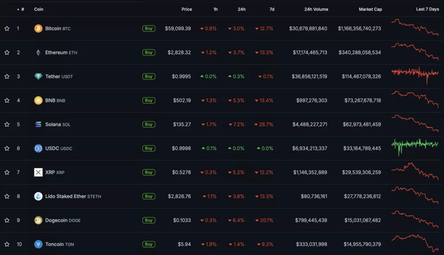Star the Toncoin row
The width and height of the screenshot is (444, 255).
pos(7,244)
